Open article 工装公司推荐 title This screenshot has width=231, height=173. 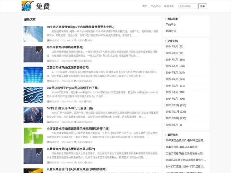coord(68,68)
